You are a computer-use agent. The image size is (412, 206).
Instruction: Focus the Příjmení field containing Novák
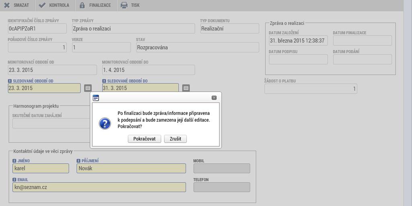[x=131, y=168]
